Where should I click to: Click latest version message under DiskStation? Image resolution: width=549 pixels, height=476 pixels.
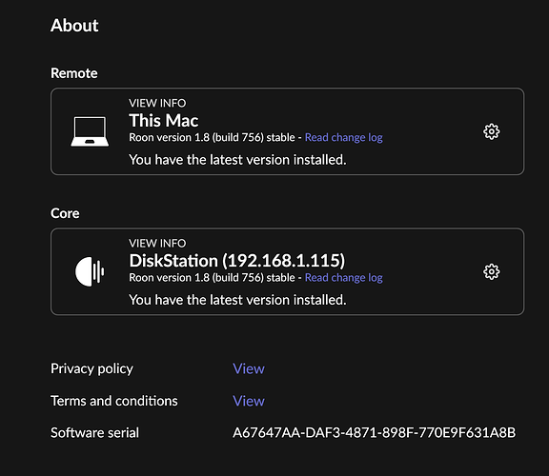click(237, 300)
